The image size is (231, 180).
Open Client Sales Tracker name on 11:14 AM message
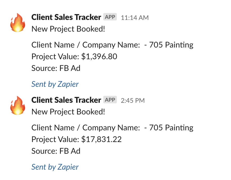pos(66,17)
